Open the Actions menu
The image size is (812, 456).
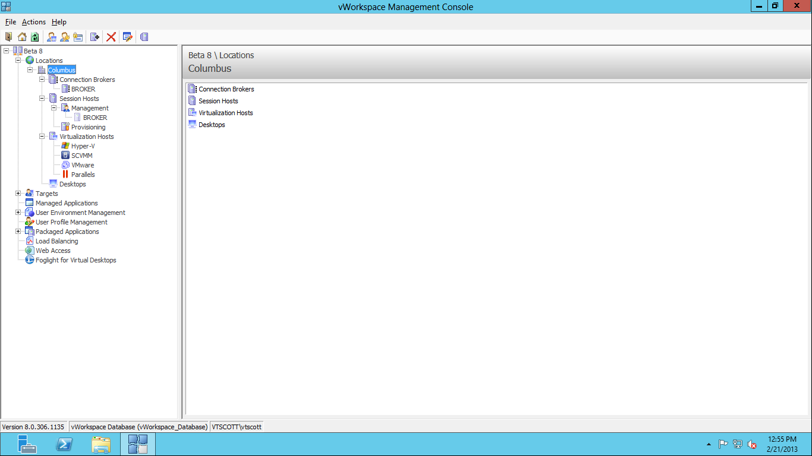34,22
